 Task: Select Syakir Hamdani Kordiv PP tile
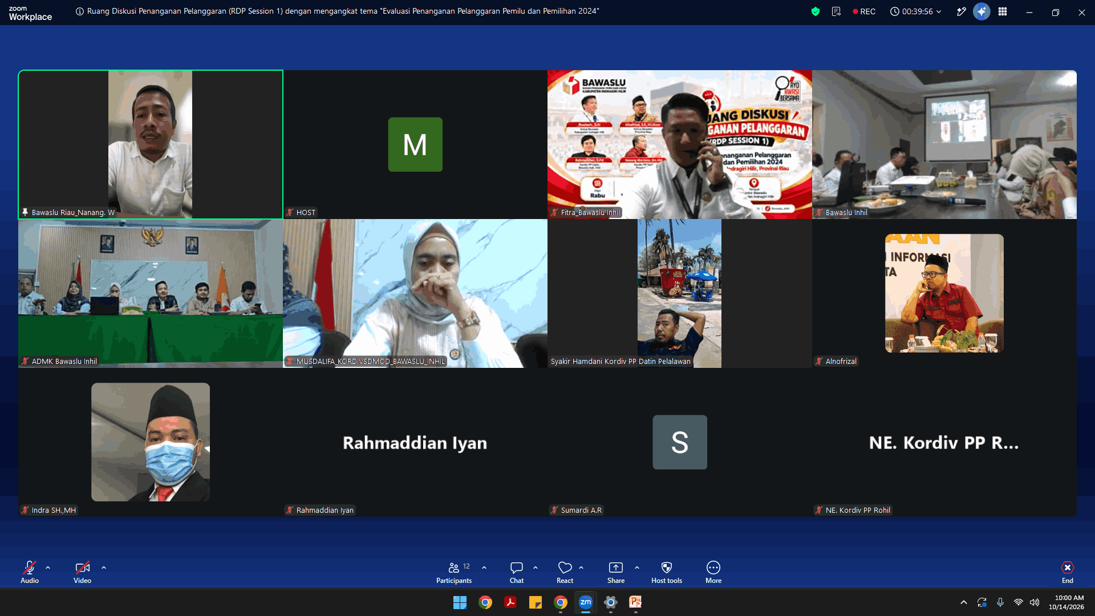point(680,293)
